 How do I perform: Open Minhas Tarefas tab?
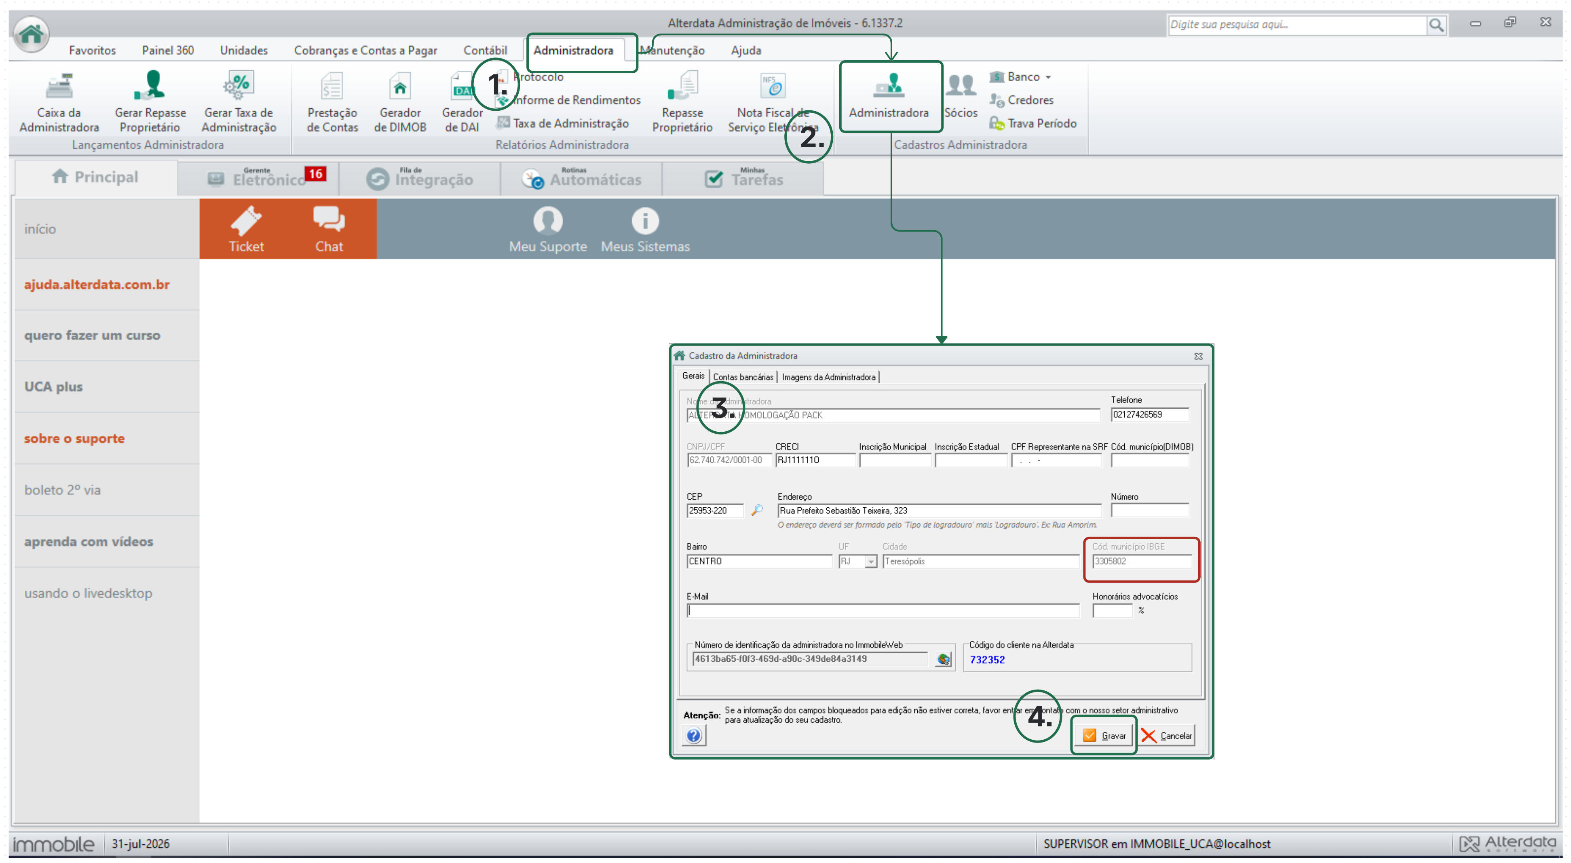(743, 178)
